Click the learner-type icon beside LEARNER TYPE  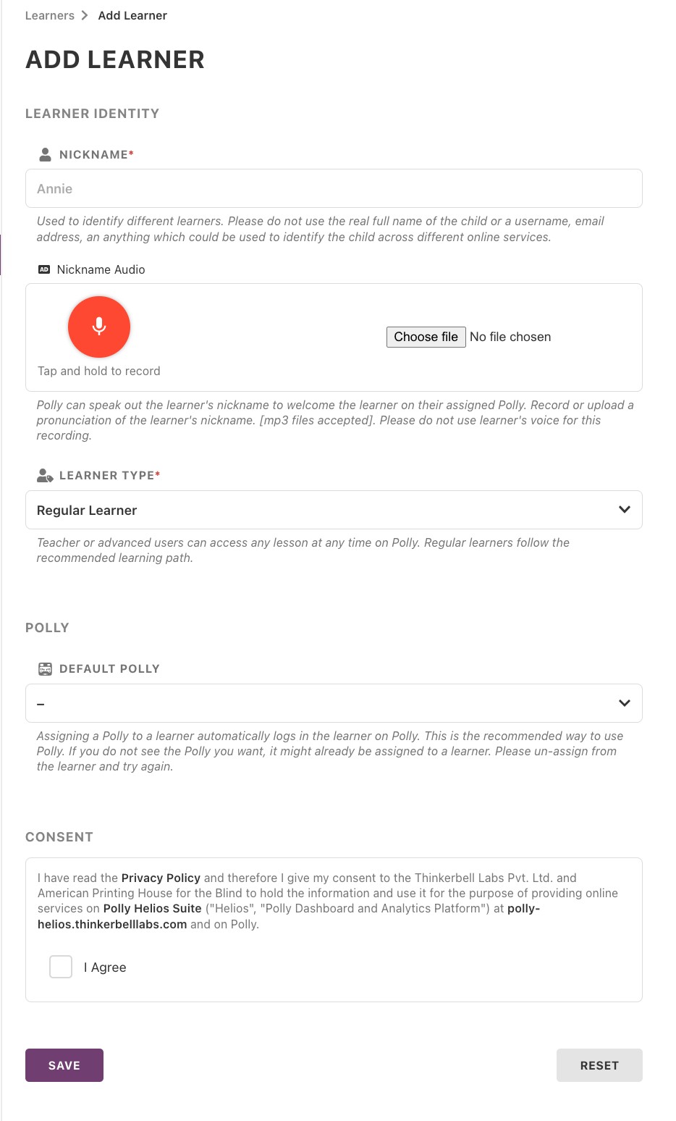pos(44,476)
